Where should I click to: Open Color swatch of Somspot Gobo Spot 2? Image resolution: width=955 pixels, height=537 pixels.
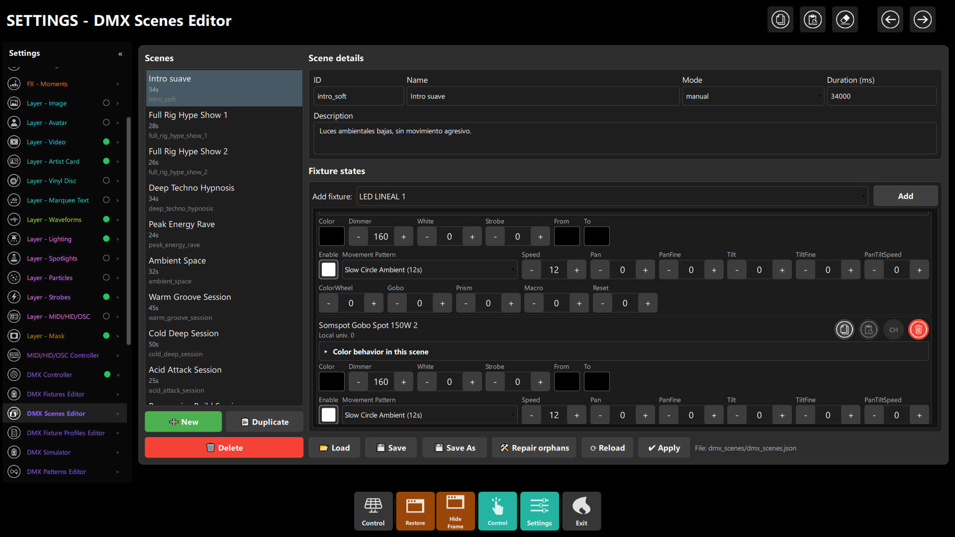[332, 381]
